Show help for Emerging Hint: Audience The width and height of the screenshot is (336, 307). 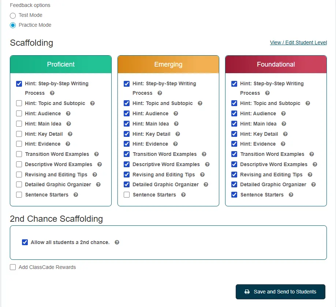point(176,113)
